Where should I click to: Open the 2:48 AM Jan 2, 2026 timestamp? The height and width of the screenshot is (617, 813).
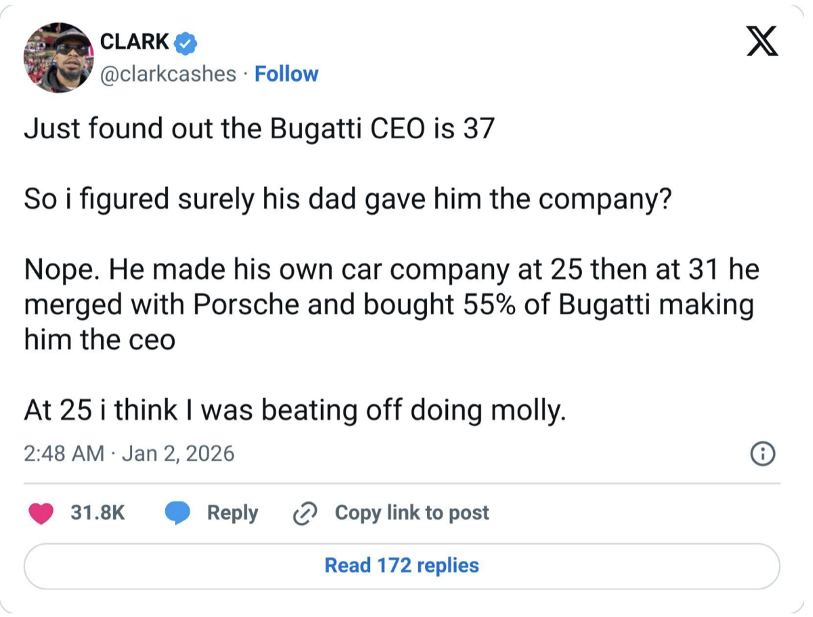[129, 453]
